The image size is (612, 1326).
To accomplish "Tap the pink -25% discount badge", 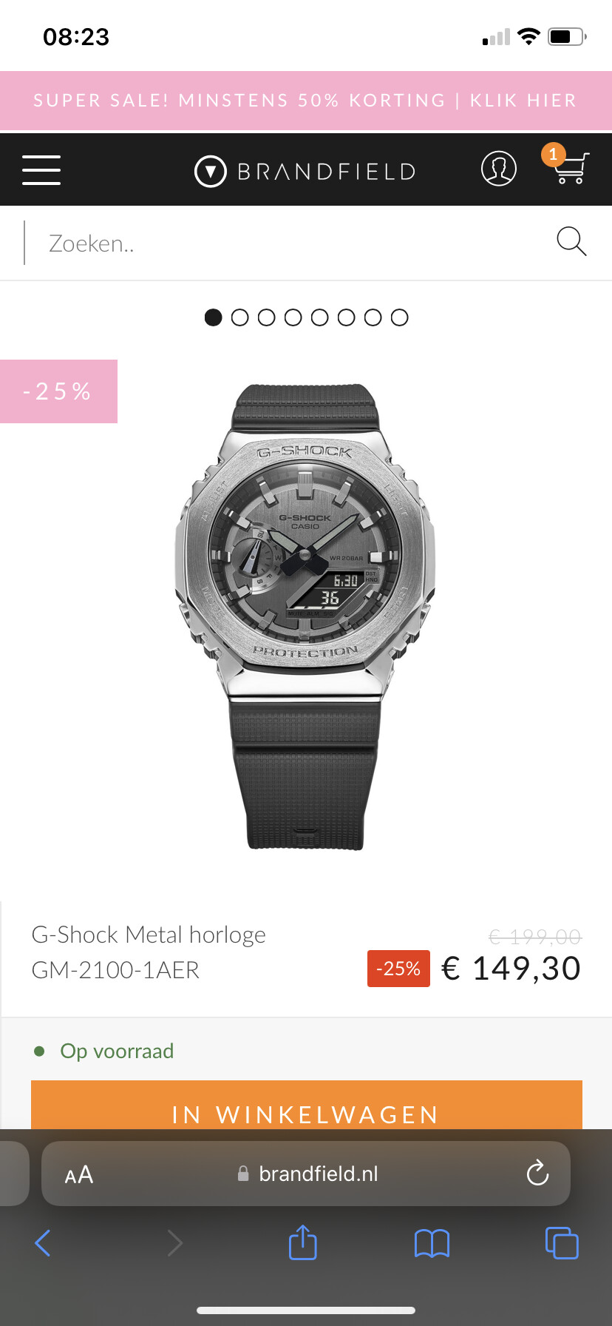I will (58, 391).
